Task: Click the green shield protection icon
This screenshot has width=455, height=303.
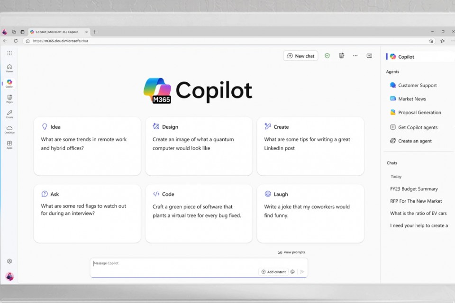Action: point(327,56)
